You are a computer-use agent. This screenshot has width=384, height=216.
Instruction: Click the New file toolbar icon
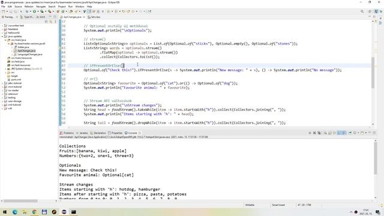click(x=4, y=11)
